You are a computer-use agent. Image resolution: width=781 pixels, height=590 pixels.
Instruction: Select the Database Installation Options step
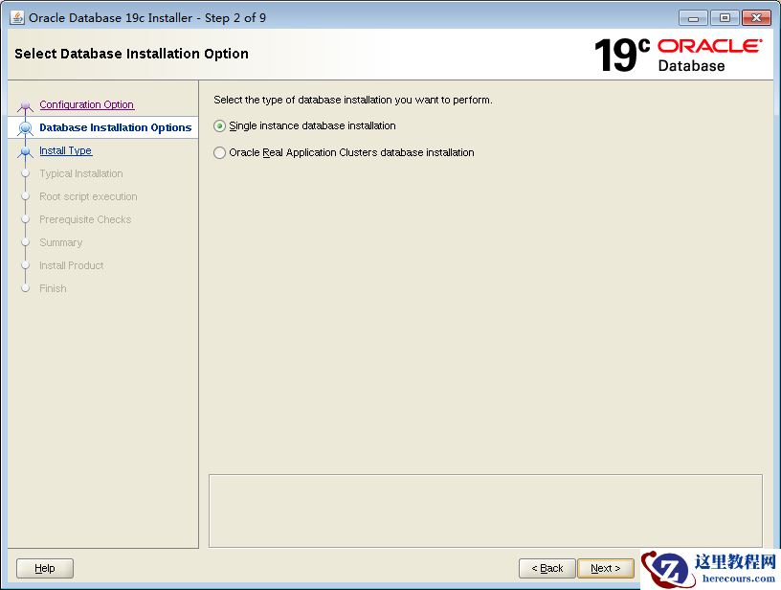pyautogui.click(x=115, y=127)
